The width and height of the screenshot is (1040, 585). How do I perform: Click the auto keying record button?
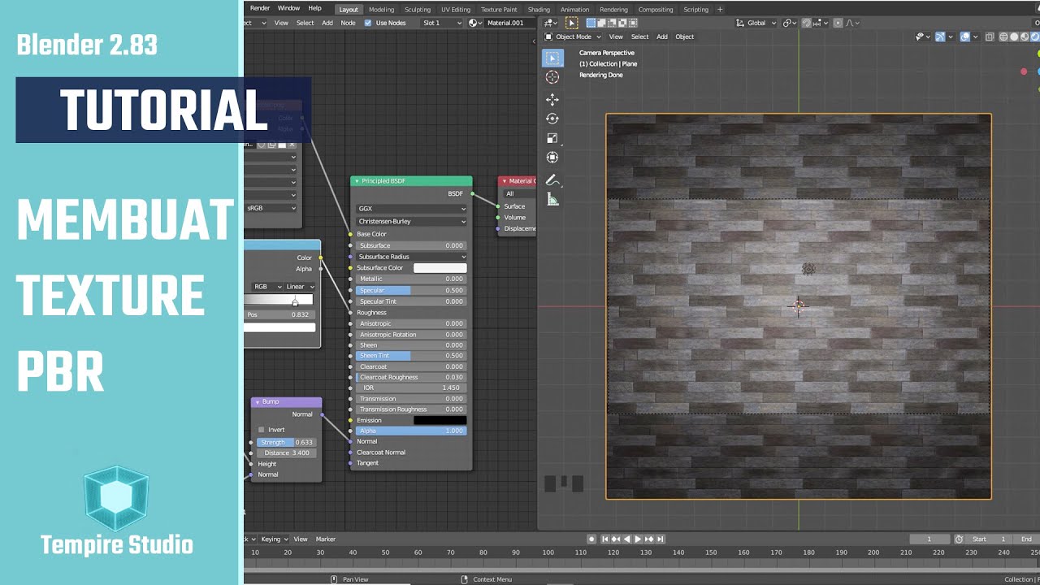[x=591, y=539]
